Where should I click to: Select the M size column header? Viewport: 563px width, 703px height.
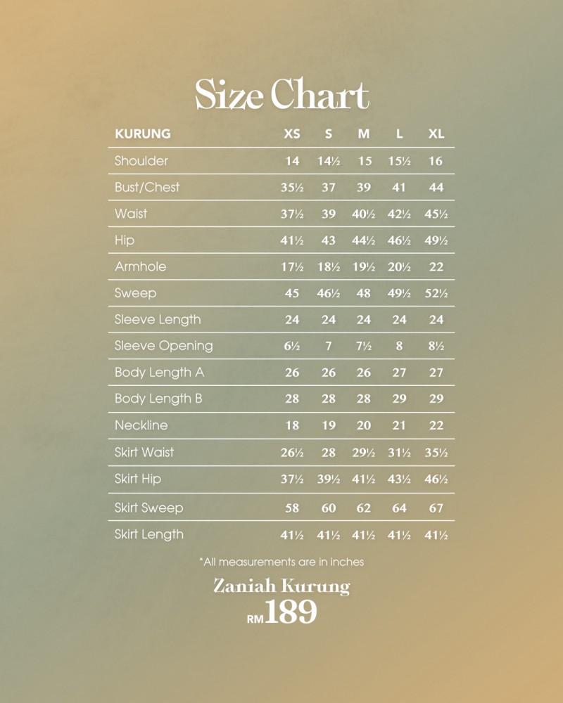[364, 134]
